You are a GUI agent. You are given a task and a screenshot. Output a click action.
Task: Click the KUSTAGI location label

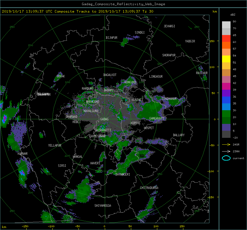pos(137,100)
